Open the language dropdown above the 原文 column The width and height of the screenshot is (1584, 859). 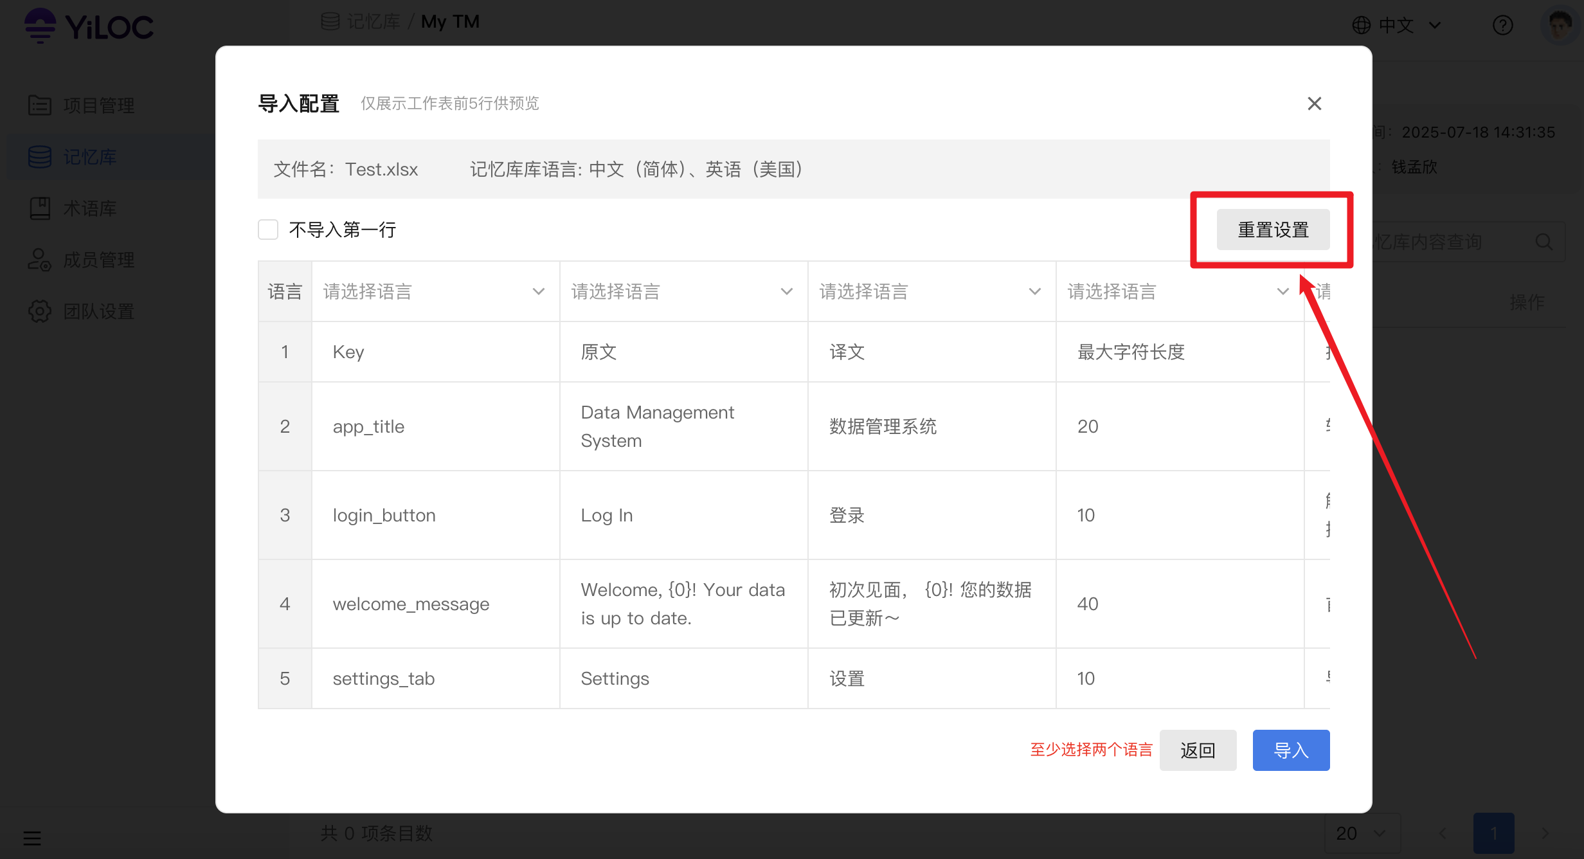[x=683, y=292]
